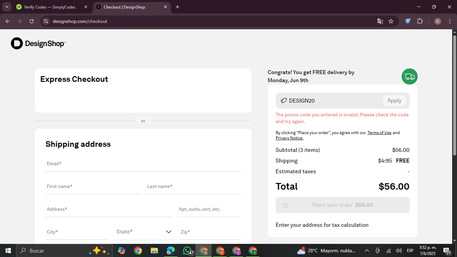Click the green delivery truck icon
The width and height of the screenshot is (457, 257).
409,77
